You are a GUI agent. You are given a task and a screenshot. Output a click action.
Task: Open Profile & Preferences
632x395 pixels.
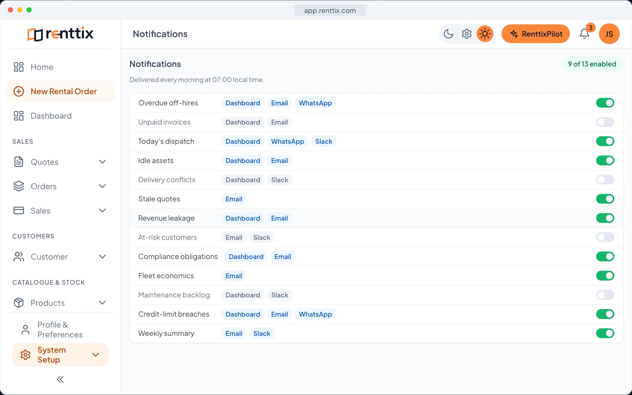click(x=60, y=330)
